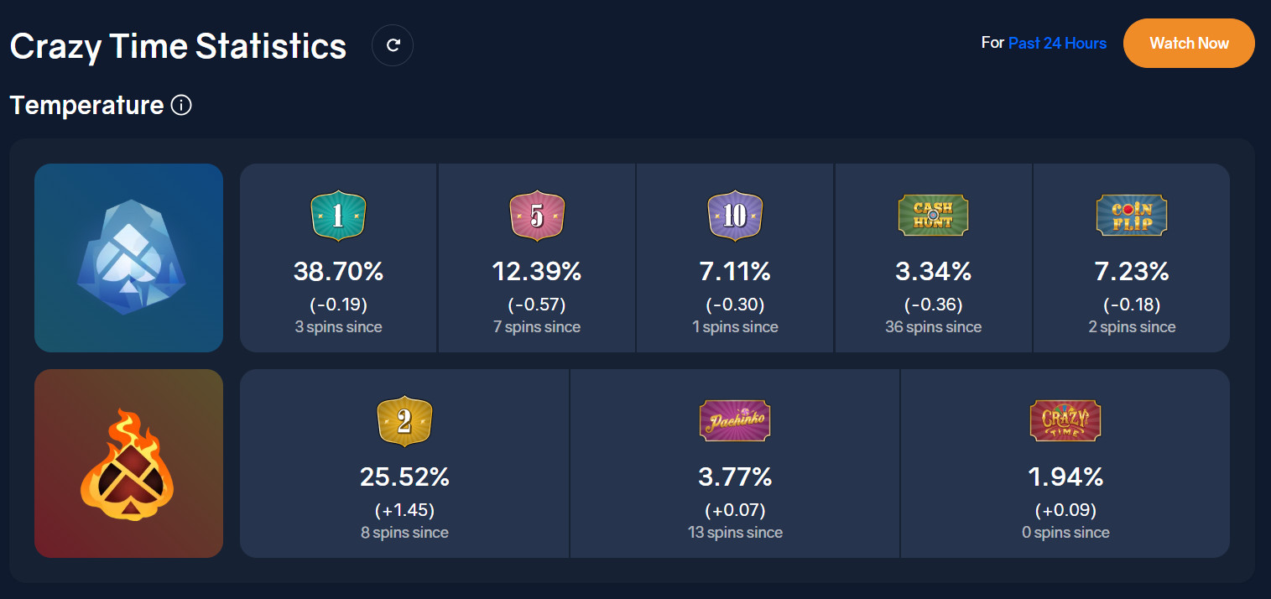
Task: Click the cold ice spade thumbnail
Action: (x=128, y=258)
